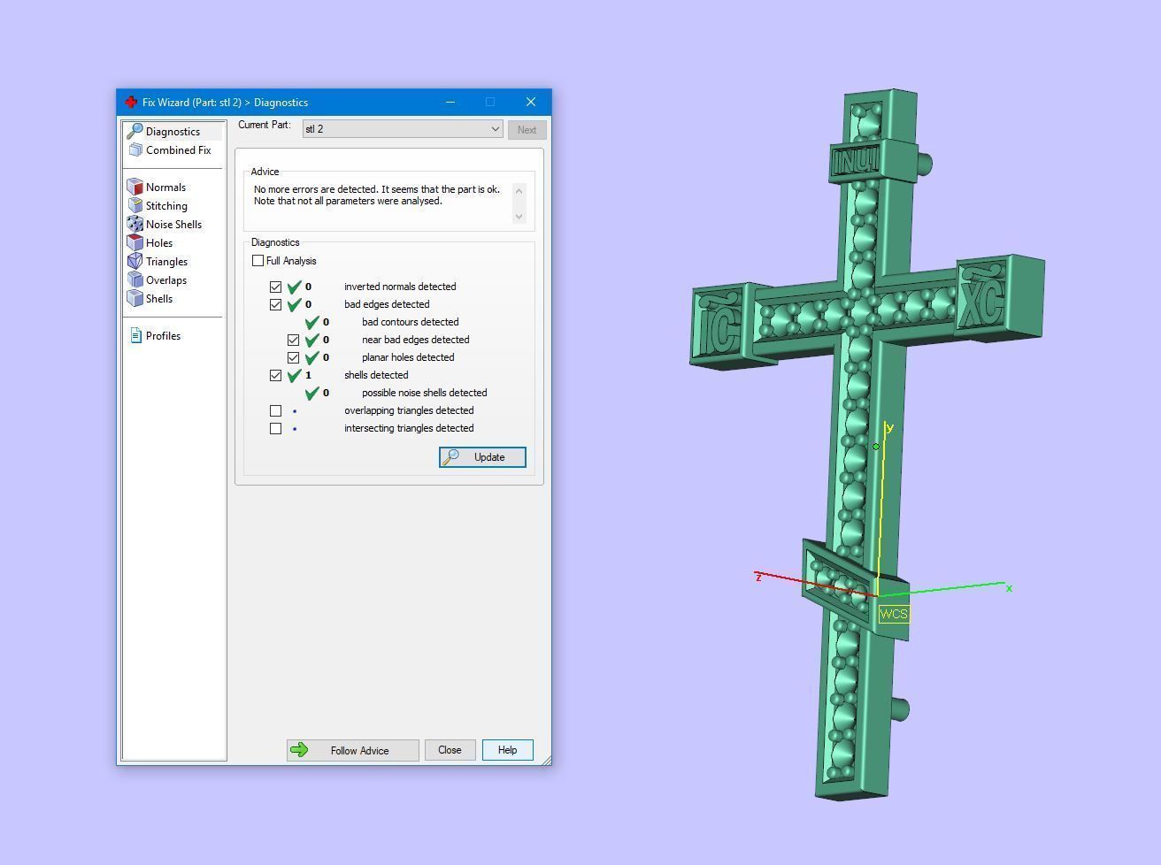
Task: Enable intersecting triangles detected check
Action: coord(275,428)
